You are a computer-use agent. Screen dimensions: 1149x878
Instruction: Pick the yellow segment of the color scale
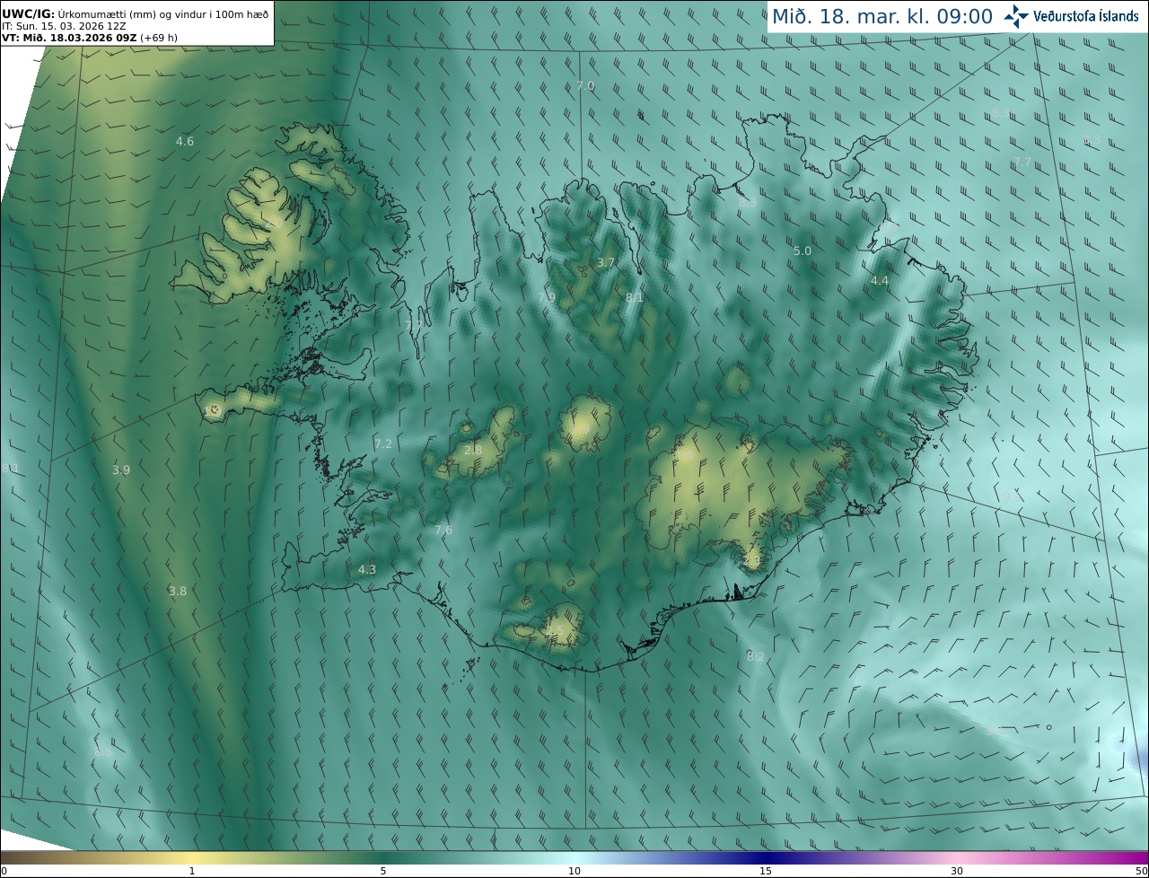pos(192,857)
